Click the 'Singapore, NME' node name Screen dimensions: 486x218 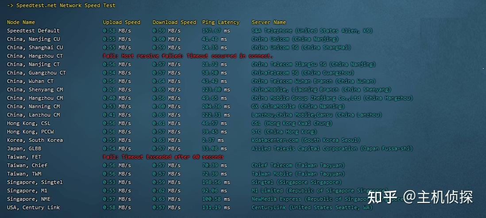[28, 199]
